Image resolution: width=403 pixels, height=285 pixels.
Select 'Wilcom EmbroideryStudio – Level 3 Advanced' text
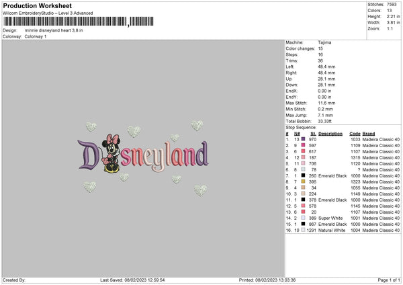[48, 13]
